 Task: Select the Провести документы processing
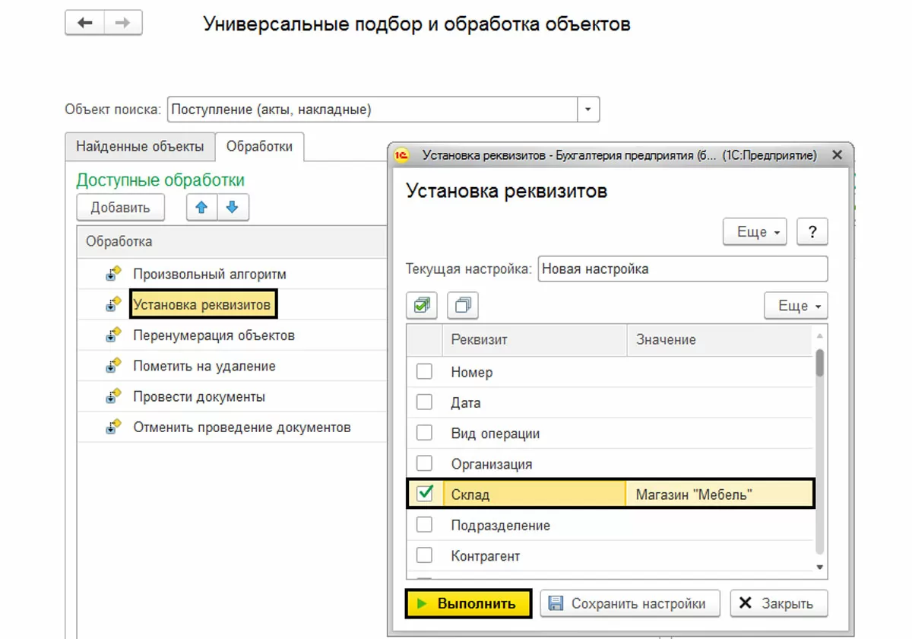tap(199, 396)
